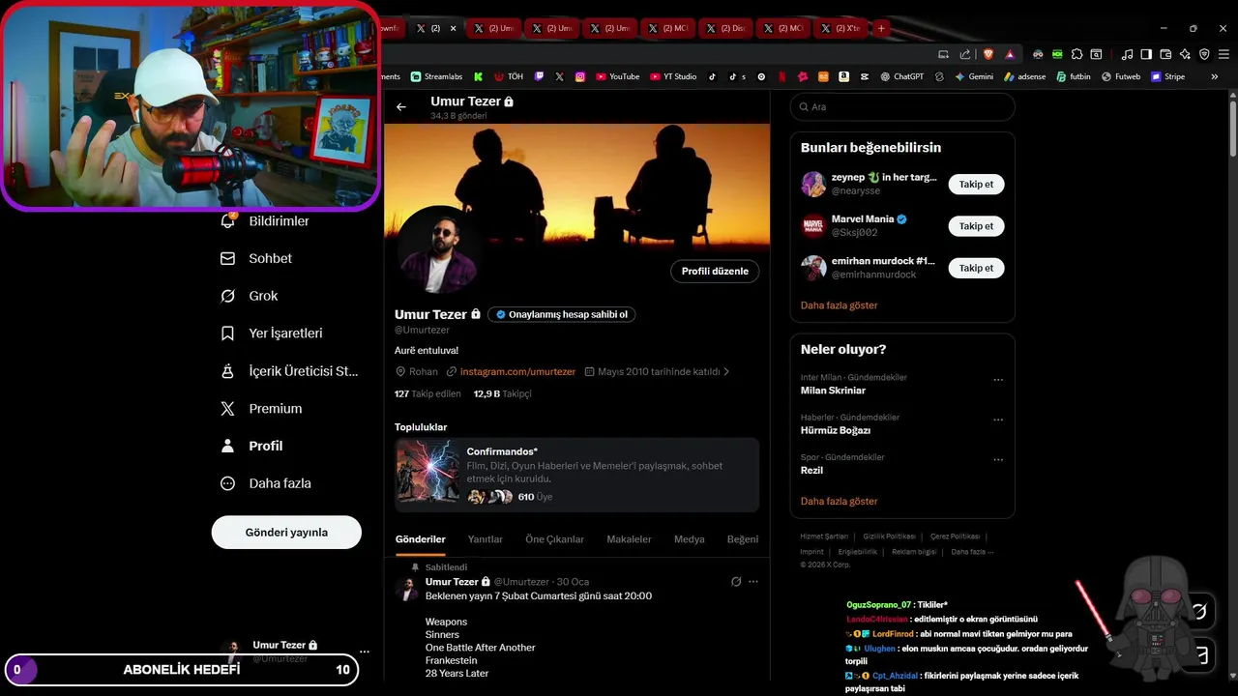Switch to the Makaleler tab
Image resolution: width=1238 pixels, height=696 pixels.
[629, 539]
